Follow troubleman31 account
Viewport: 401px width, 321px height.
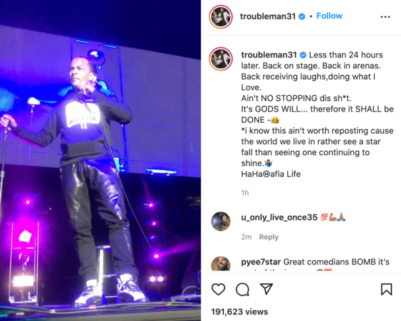[x=329, y=16]
